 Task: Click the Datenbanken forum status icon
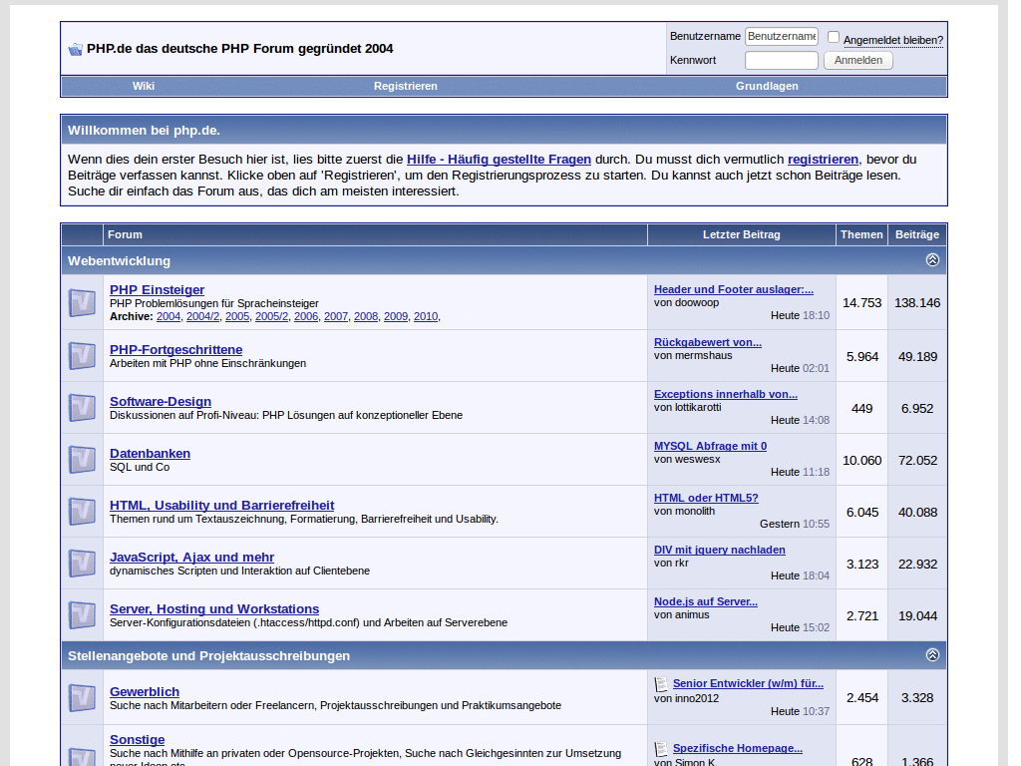[82, 460]
